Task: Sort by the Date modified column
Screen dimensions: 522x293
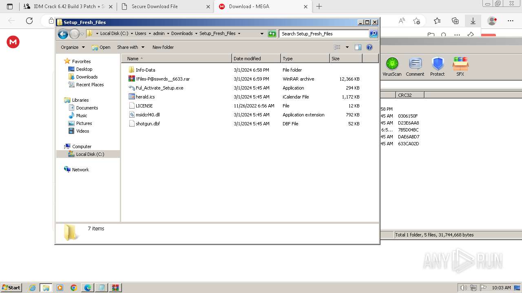Action: click(x=256, y=59)
